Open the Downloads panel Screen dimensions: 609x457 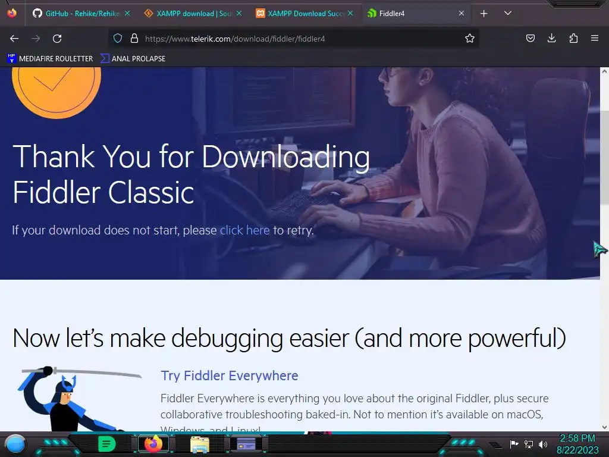[551, 38]
